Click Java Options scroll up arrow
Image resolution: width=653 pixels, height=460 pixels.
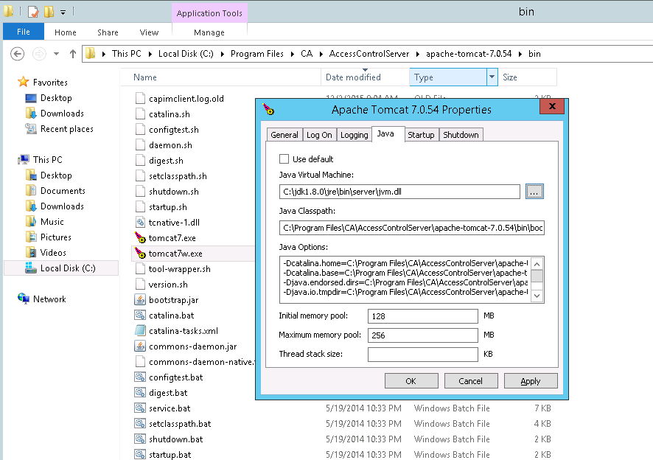click(537, 264)
